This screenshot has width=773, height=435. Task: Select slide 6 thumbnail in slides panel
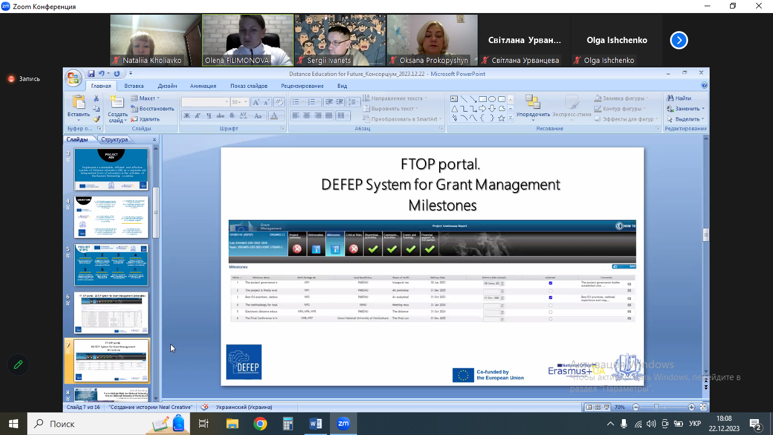pyautogui.click(x=111, y=313)
